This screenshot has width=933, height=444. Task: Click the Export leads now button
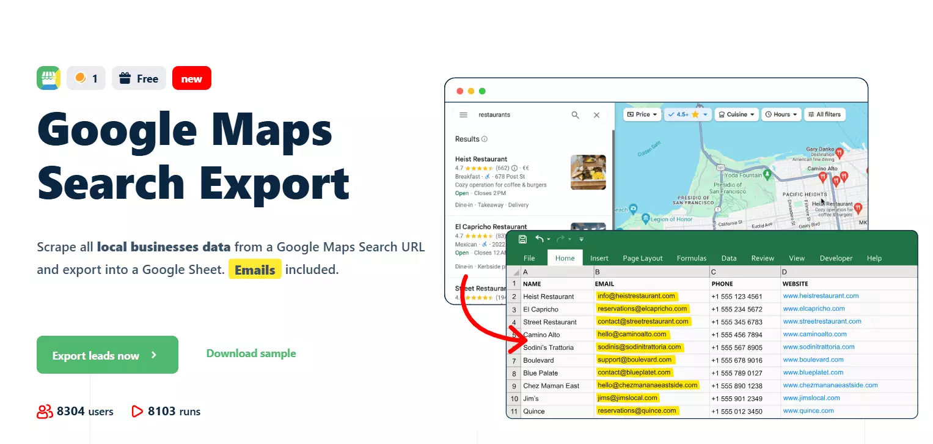pyautogui.click(x=107, y=355)
